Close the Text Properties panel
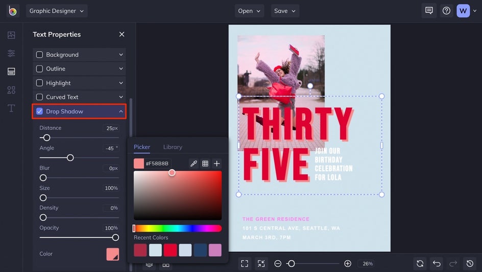 coord(122,34)
